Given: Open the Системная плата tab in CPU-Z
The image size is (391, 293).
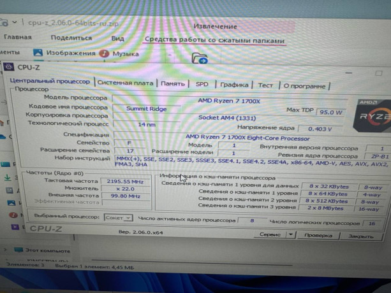Looking at the screenshot, I should click(125, 83).
